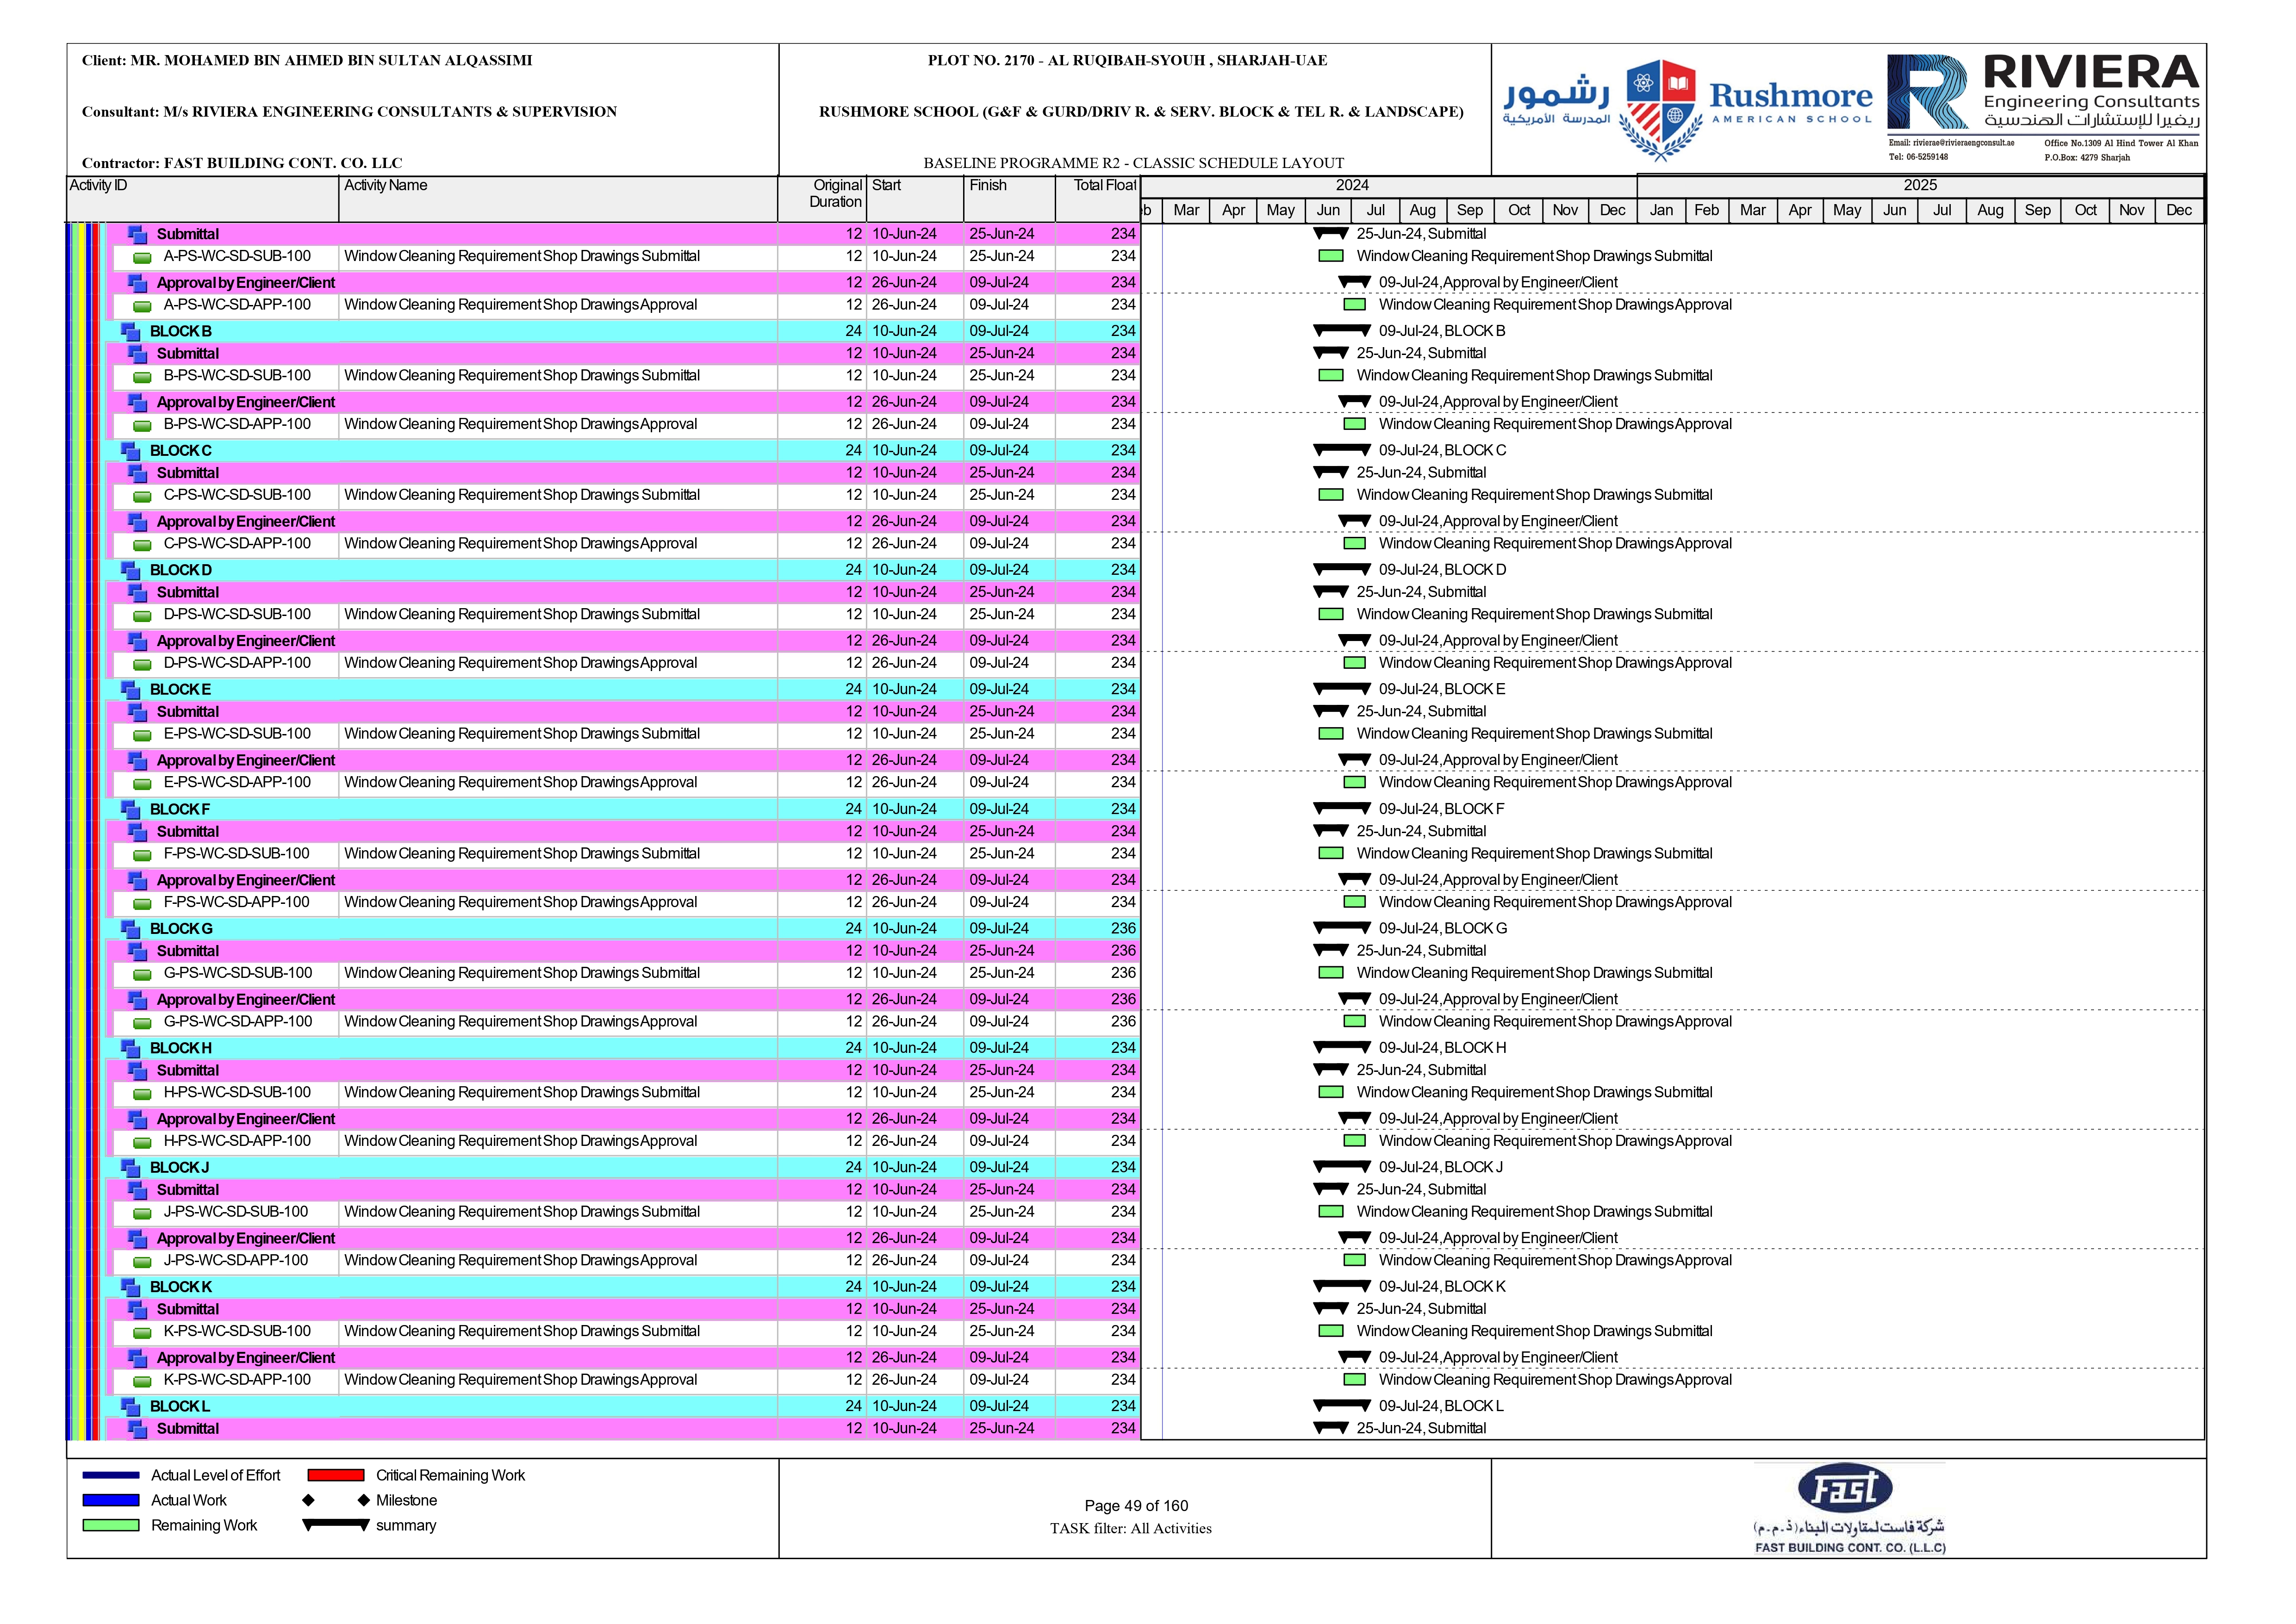This screenshot has height=1624, width=2296.
Task: Click the summary bar legend symbol
Action: pos(336,1526)
